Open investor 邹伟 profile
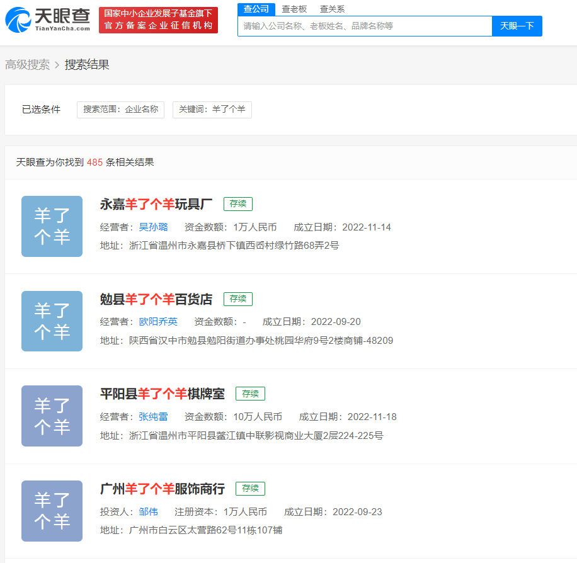This screenshot has height=563, width=577. [x=148, y=512]
